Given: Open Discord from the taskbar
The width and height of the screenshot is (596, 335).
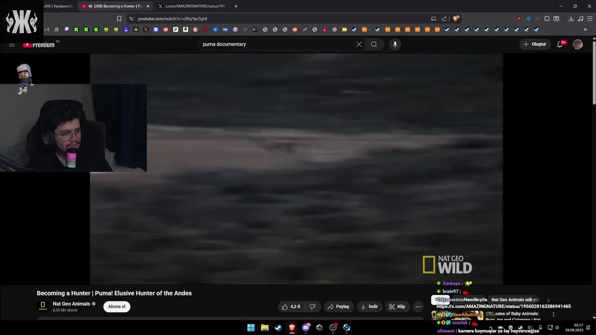Looking at the screenshot, I should pos(306,328).
